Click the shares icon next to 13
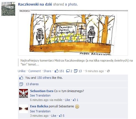 76,71
